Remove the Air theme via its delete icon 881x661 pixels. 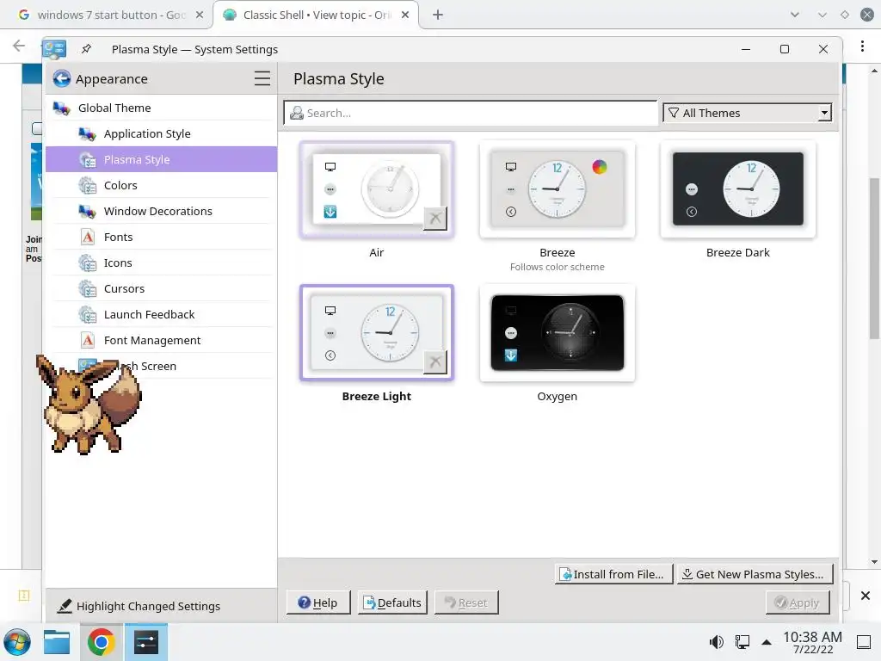coord(434,218)
